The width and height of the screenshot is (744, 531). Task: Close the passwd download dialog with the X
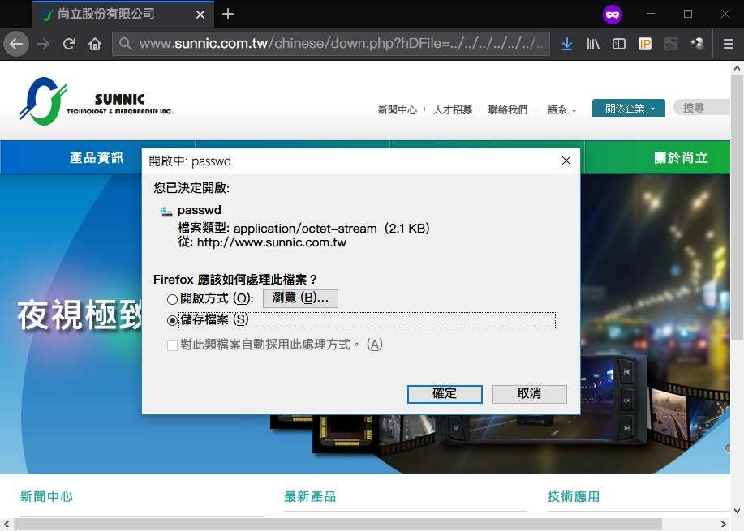point(566,161)
